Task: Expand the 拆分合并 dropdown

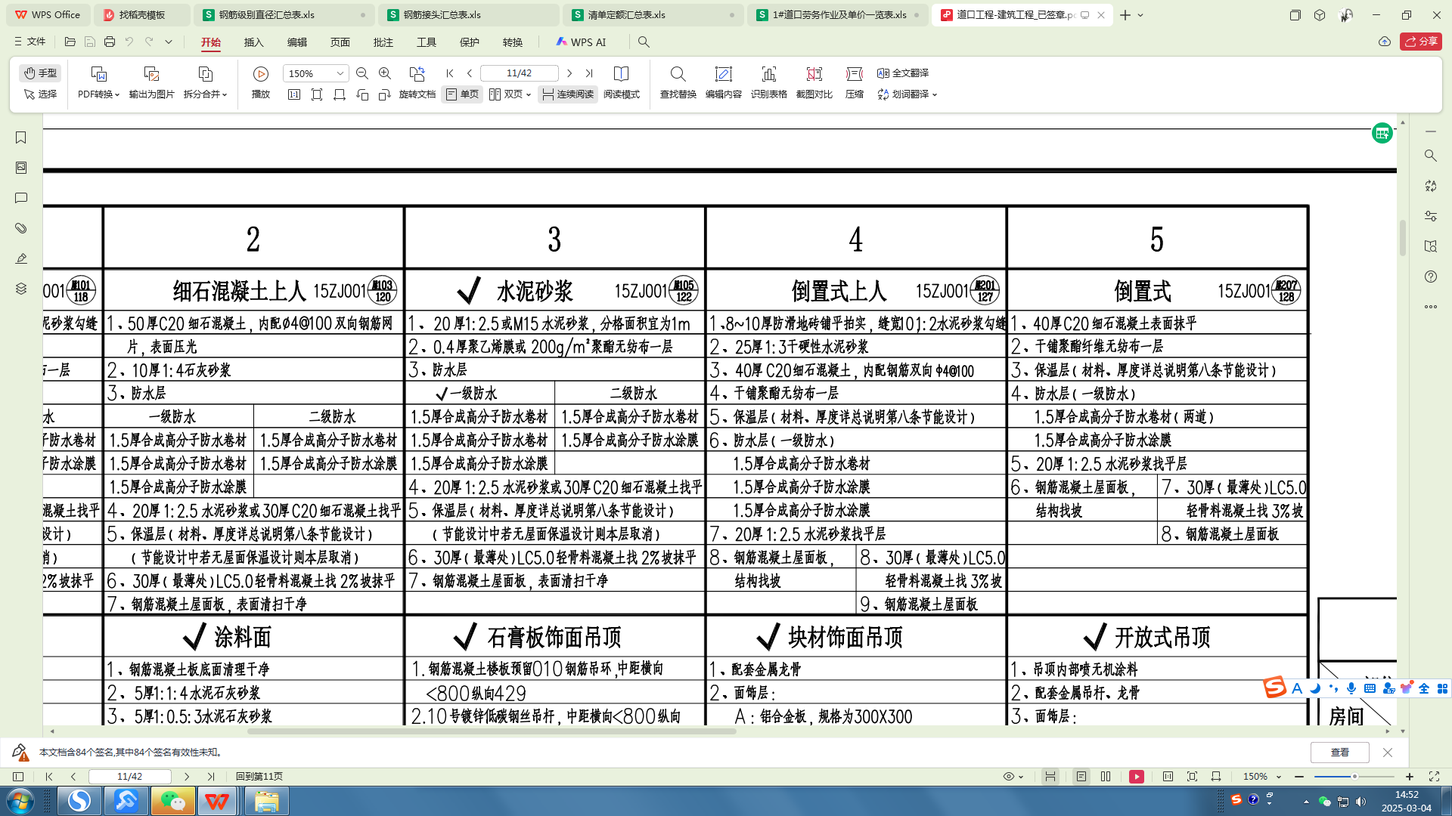Action: pyautogui.click(x=205, y=94)
